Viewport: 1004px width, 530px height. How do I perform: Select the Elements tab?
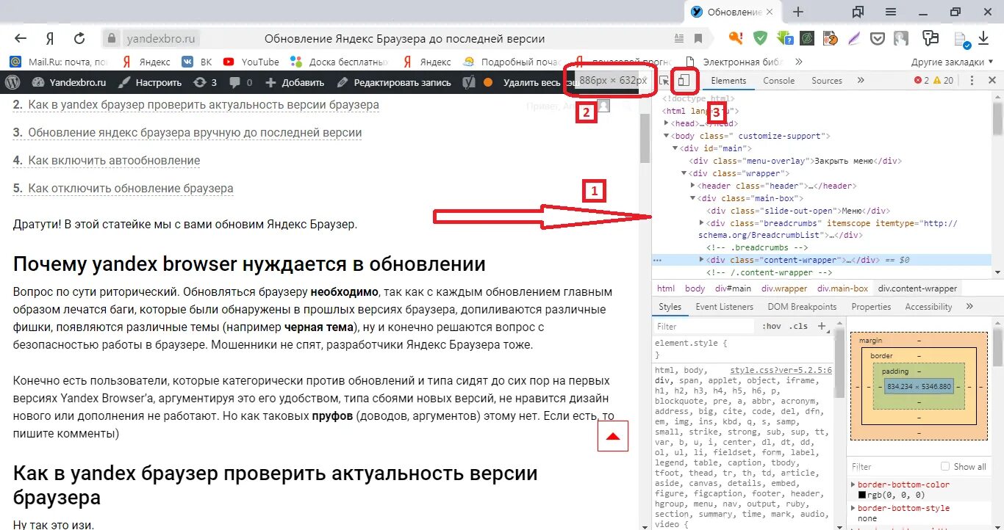point(728,81)
